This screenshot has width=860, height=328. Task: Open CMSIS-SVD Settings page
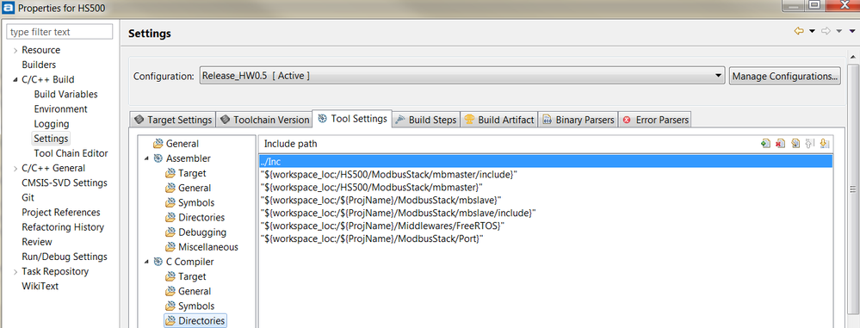tap(65, 183)
